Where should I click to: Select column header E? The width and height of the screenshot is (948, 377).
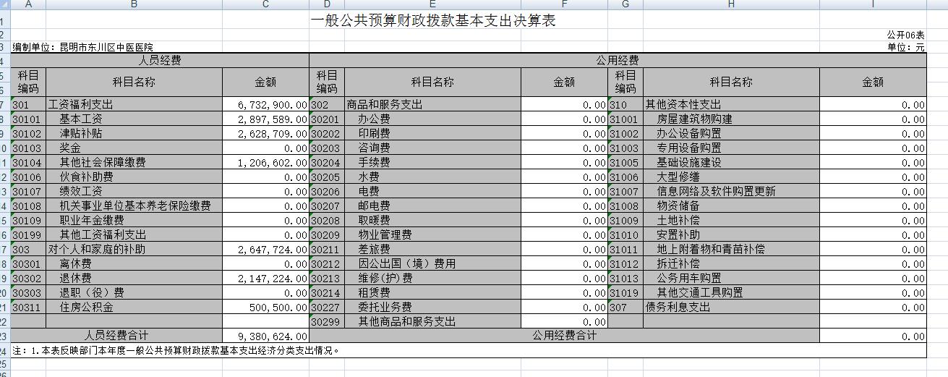[432, 4]
